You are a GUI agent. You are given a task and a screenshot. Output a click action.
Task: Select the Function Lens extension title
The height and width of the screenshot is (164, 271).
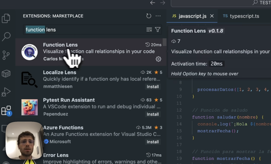pyautogui.click(x=60, y=45)
